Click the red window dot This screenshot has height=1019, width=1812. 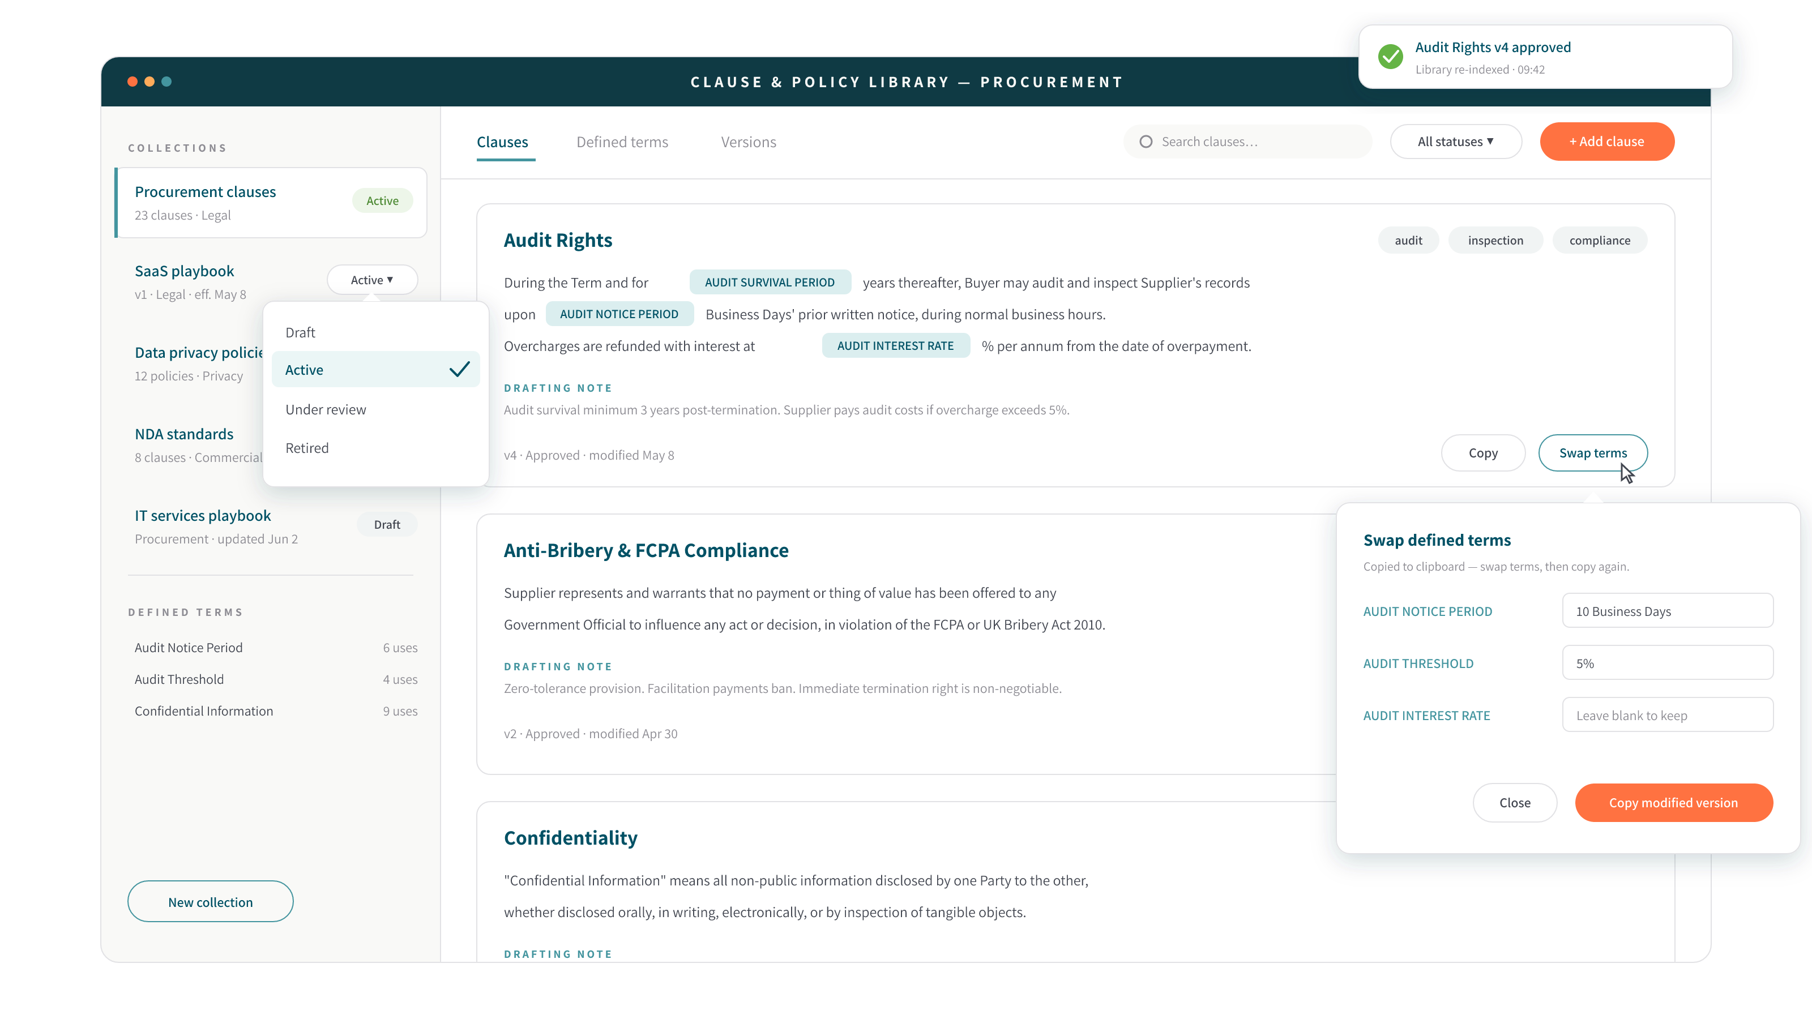pyautogui.click(x=133, y=82)
